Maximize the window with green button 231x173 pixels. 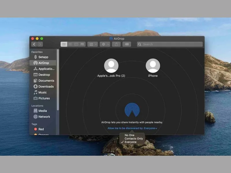coord(42,39)
